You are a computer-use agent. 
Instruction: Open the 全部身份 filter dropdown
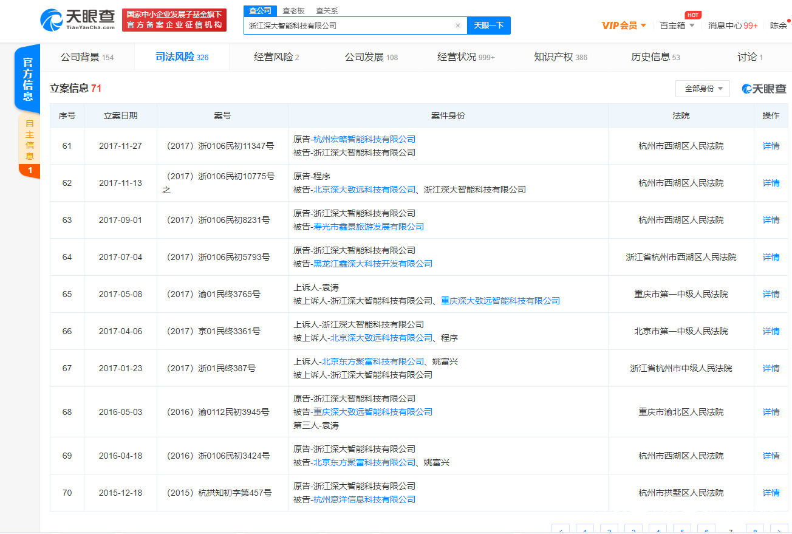pyautogui.click(x=702, y=88)
